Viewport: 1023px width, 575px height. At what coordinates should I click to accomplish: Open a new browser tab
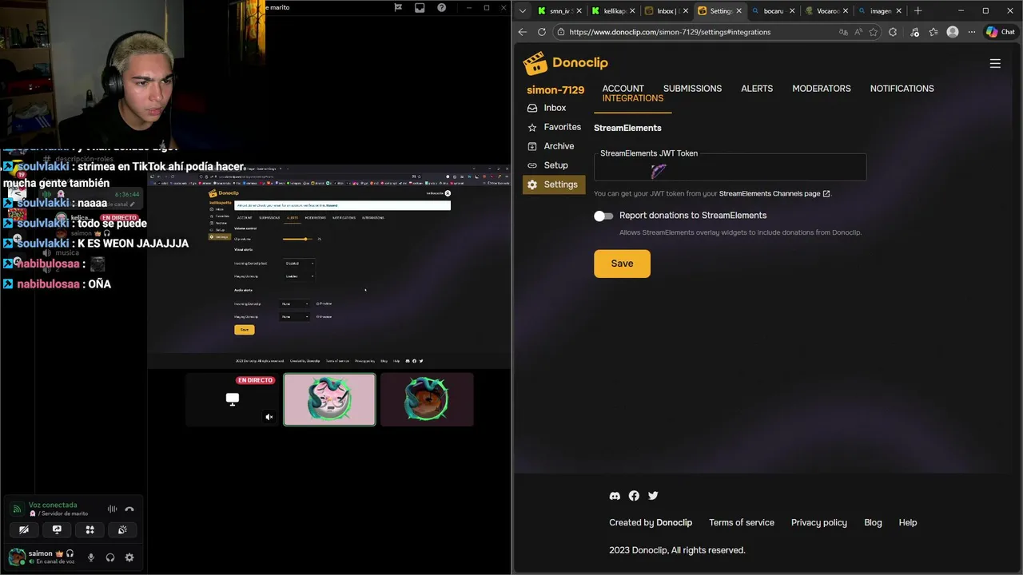tap(918, 10)
